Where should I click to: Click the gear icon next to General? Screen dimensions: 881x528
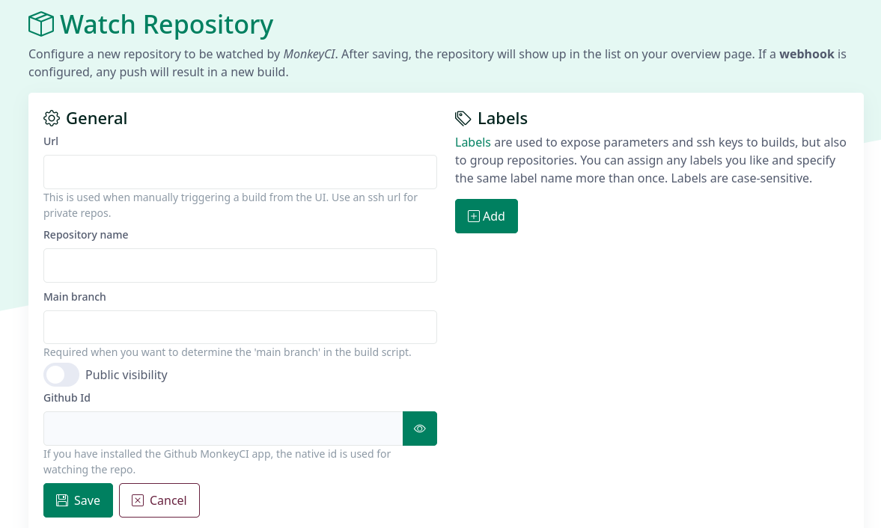tap(52, 117)
